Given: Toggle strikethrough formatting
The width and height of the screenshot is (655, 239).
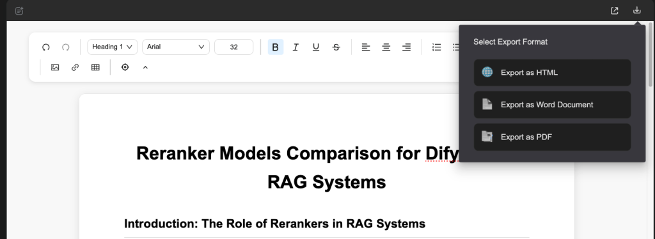Looking at the screenshot, I should (336, 47).
